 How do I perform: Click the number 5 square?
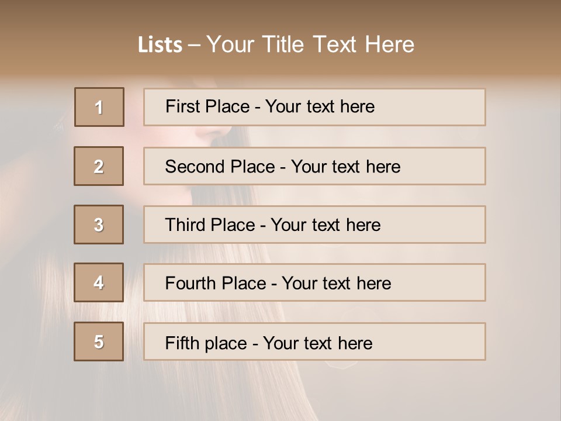point(99,341)
